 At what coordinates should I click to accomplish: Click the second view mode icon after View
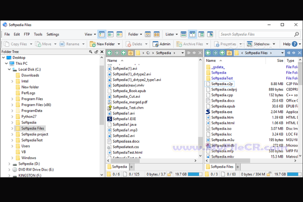[111, 35]
